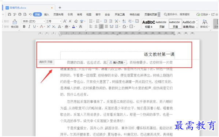Screen dimensions: 219x137
Task: Toggle Underline formatting
Action: click(x=34, y=27)
